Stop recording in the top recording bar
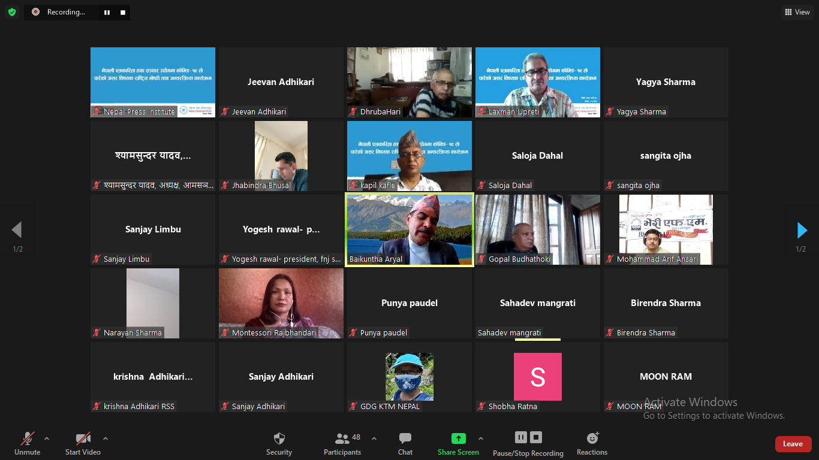 pyautogui.click(x=123, y=12)
